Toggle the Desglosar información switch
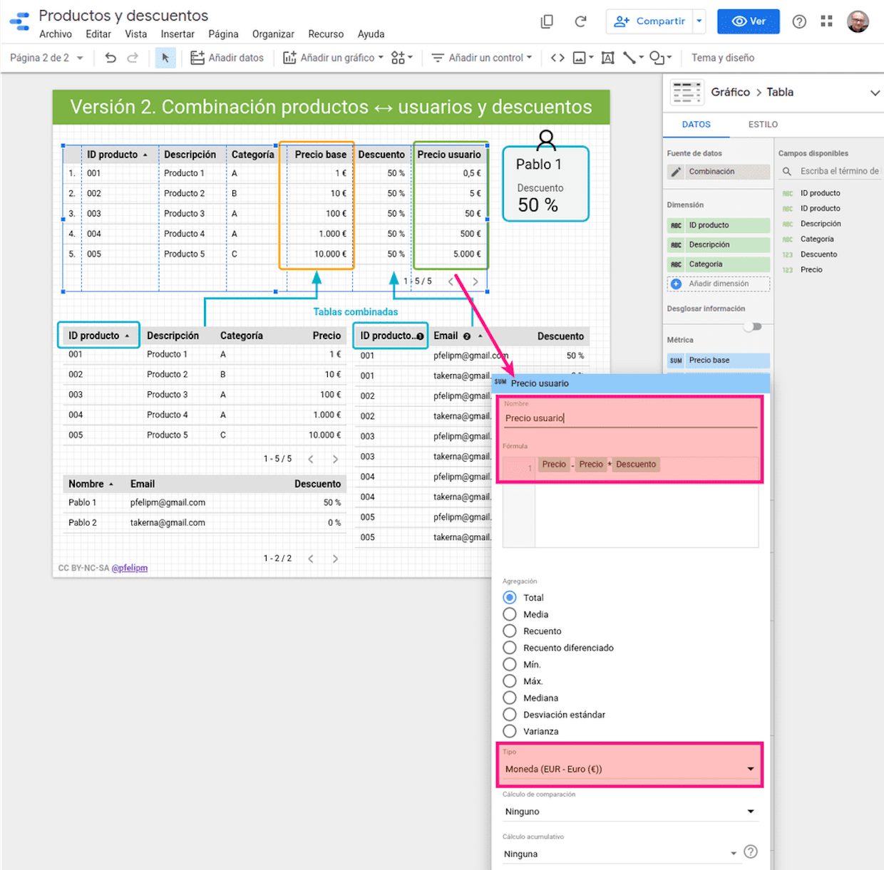This screenshot has height=870, width=884. point(753,326)
